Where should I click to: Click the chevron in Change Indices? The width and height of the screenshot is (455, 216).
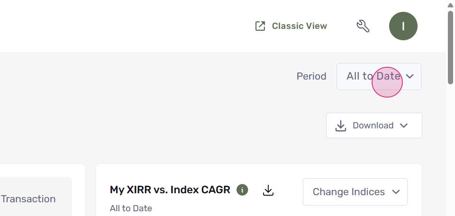click(x=396, y=192)
